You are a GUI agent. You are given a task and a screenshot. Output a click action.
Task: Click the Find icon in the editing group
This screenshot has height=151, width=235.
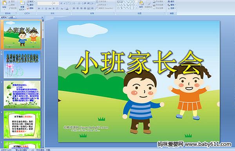[171, 2]
